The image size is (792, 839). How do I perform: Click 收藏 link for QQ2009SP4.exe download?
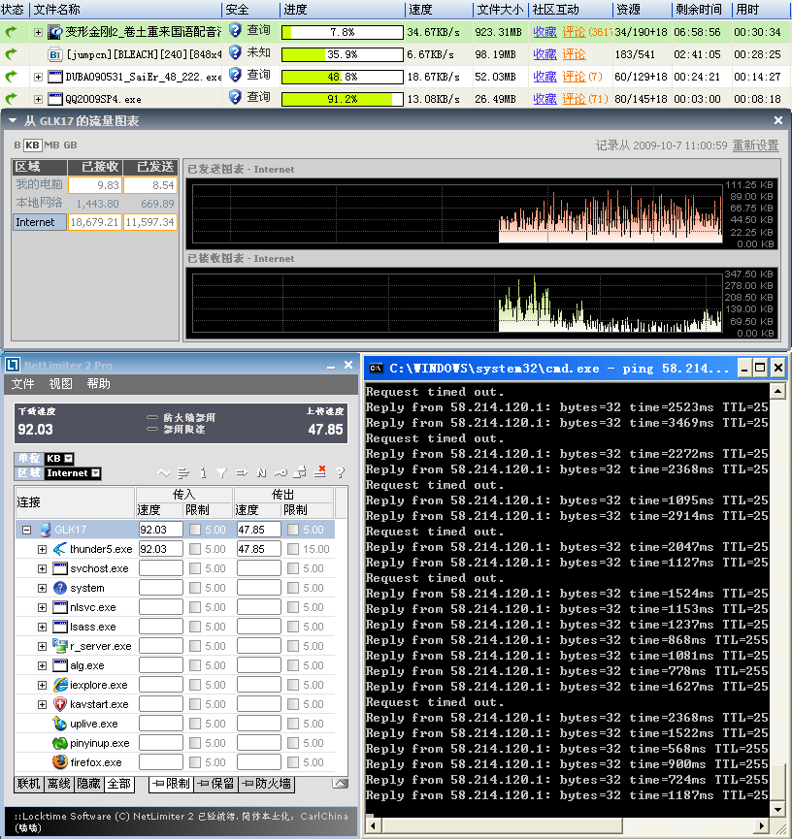click(x=544, y=98)
